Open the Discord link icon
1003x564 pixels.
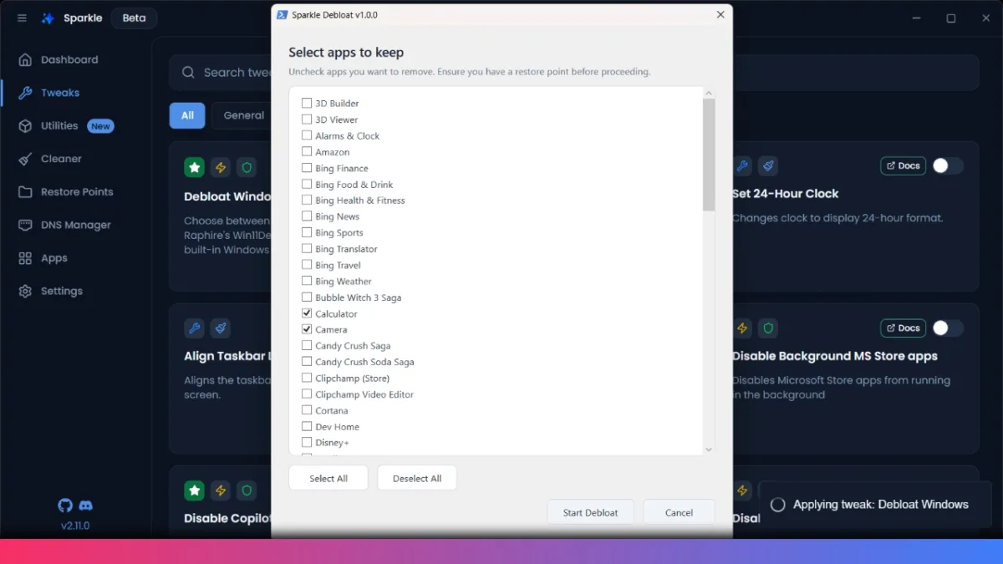coord(85,506)
